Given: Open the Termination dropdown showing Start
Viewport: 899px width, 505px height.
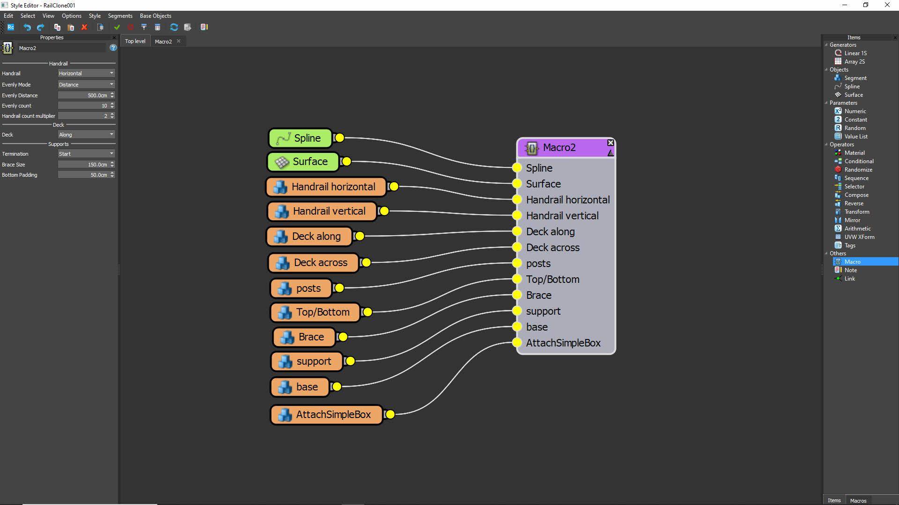Looking at the screenshot, I should click(x=86, y=154).
